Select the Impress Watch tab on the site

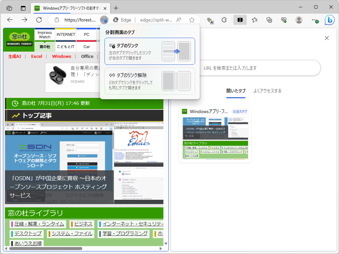click(45, 34)
